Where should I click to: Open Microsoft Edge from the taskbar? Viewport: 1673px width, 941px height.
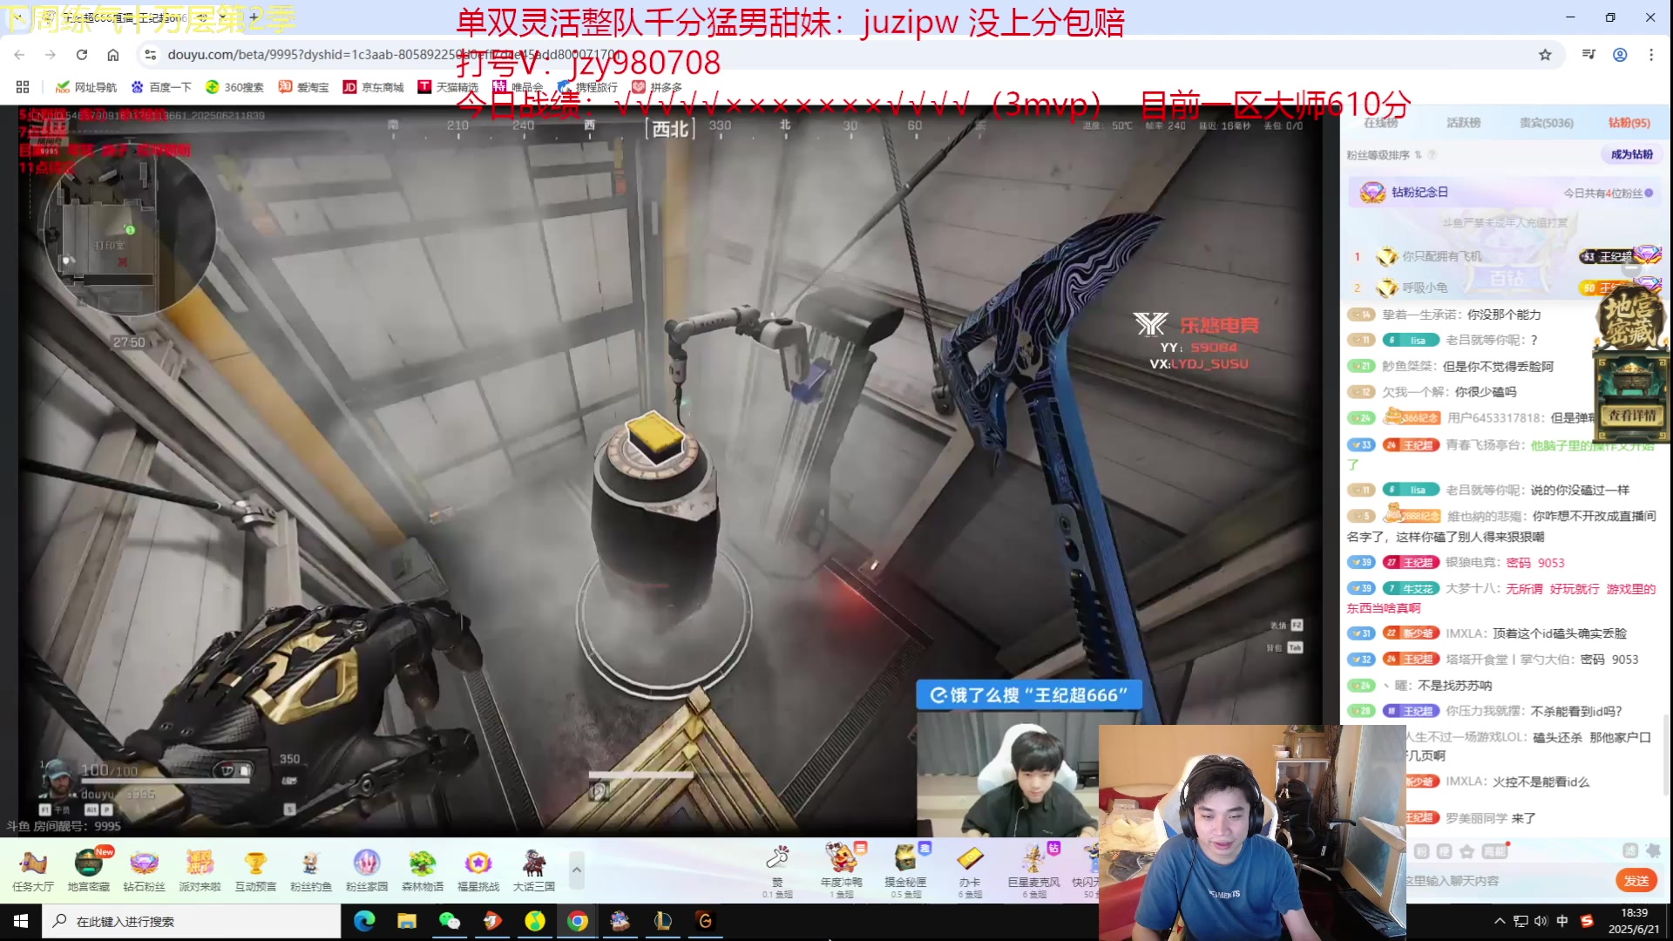point(364,921)
